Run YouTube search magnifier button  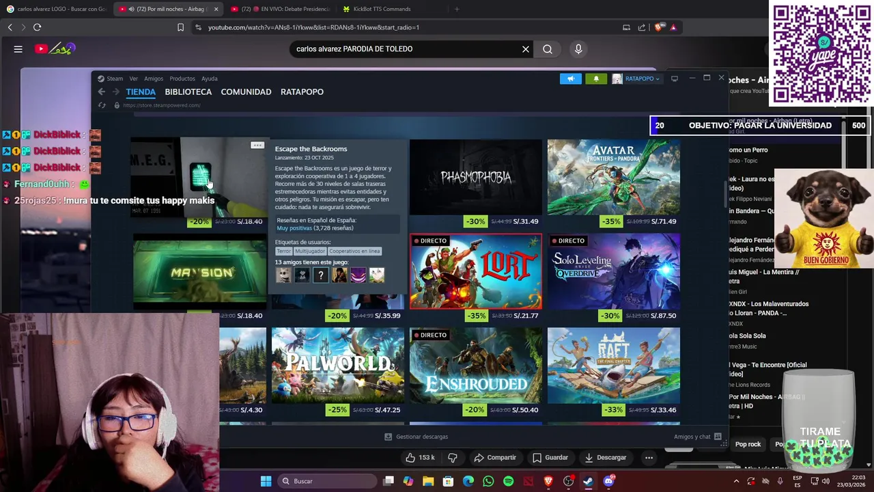(548, 49)
